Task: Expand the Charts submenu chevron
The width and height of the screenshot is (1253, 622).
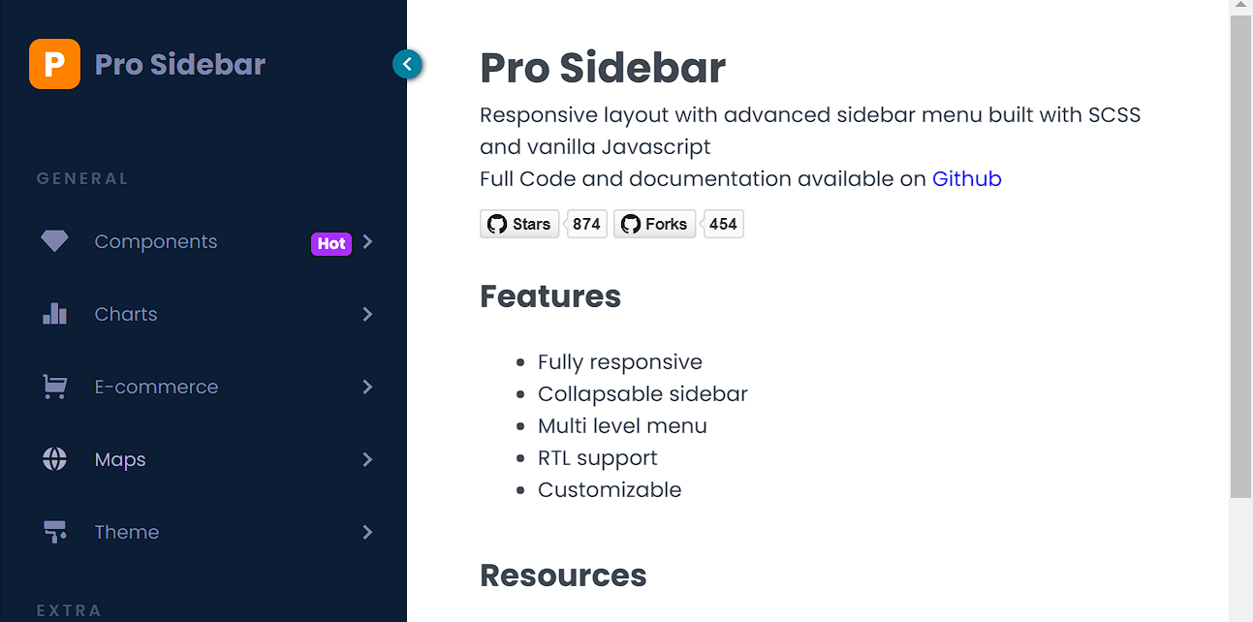Action: click(x=367, y=314)
